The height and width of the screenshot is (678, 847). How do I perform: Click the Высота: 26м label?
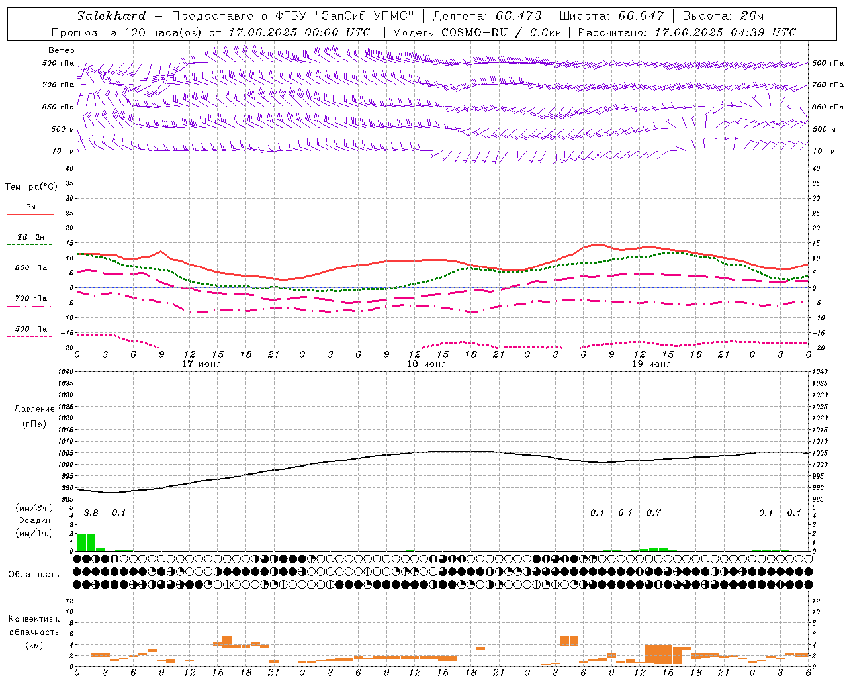[x=722, y=16]
